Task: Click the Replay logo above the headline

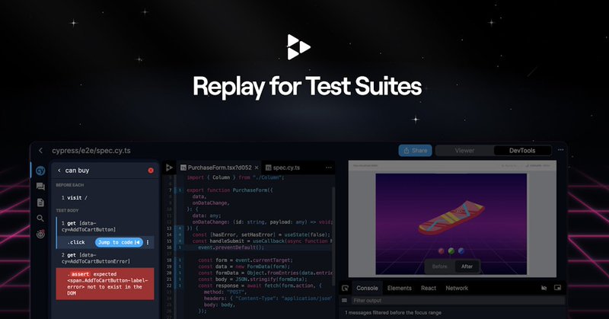Action: (298, 47)
